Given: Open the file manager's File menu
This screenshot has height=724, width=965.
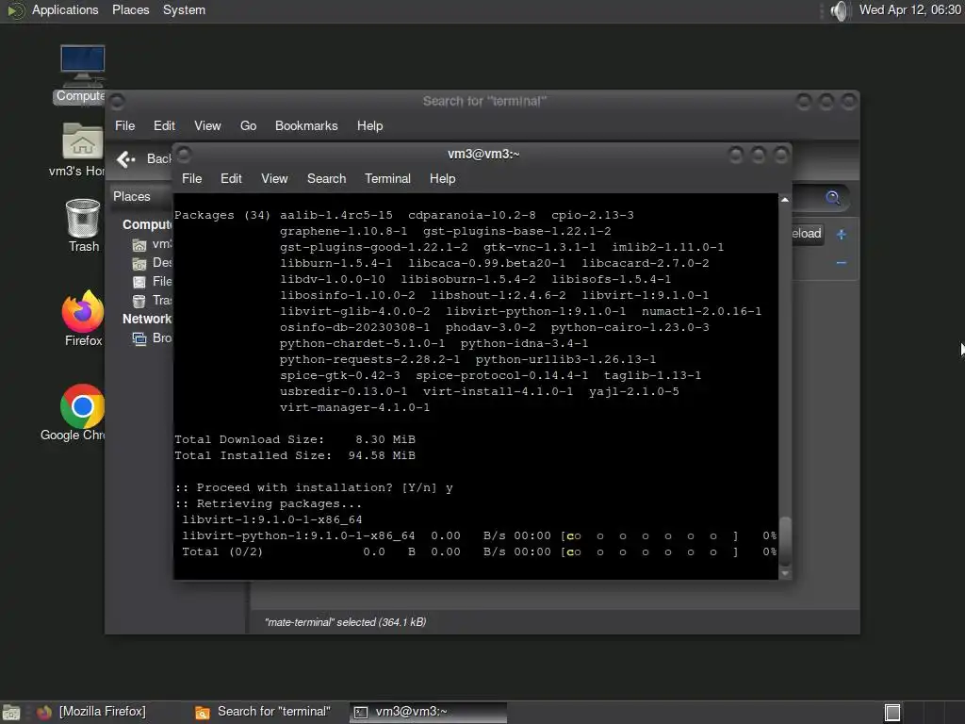Looking at the screenshot, I should coord(125,125).
